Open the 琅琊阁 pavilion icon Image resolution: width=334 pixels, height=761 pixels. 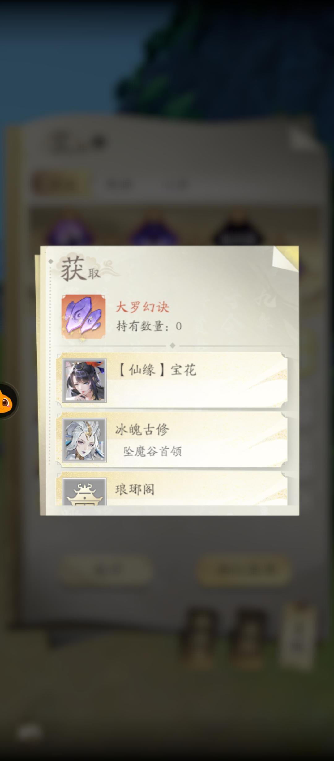[84, 492]
